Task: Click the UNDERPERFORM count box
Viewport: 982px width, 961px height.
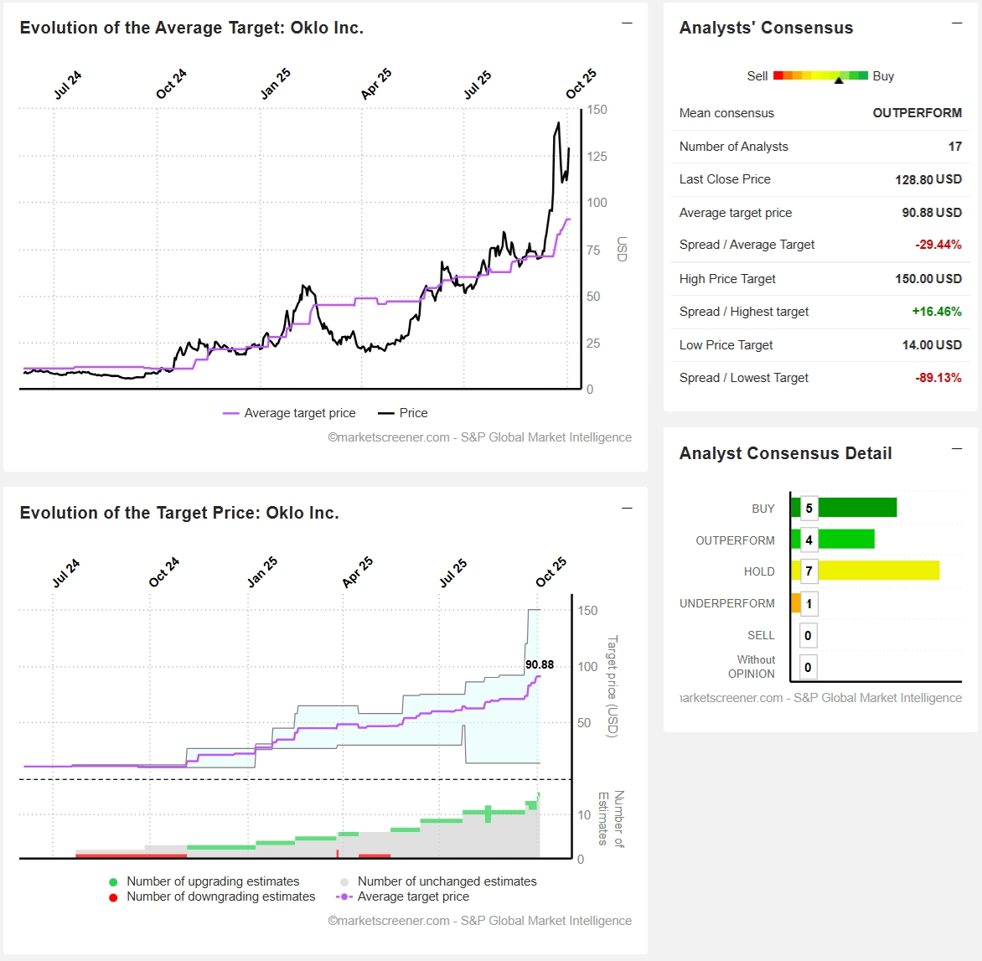Action: coord(809,603)
